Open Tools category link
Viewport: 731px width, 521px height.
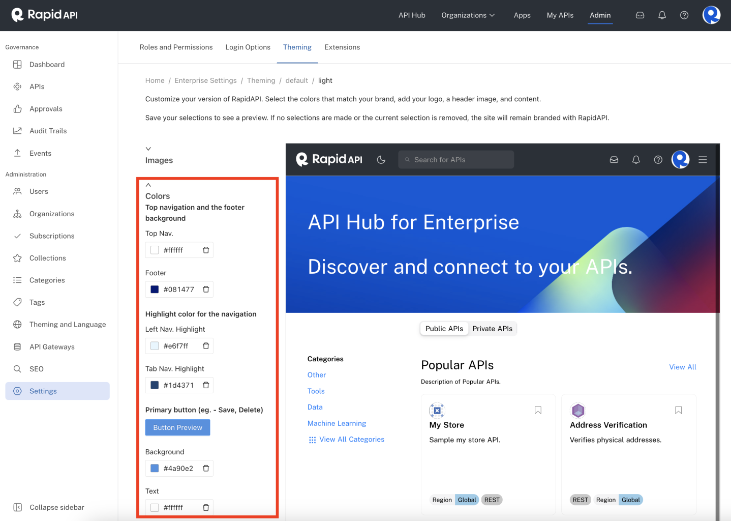click(316, 391)
